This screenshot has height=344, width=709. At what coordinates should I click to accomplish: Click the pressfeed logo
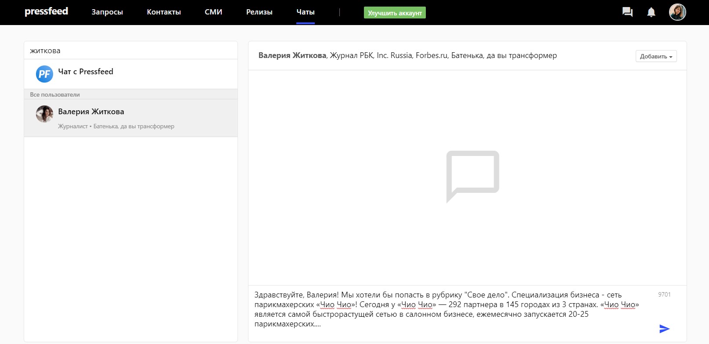[x=46, y=11]
